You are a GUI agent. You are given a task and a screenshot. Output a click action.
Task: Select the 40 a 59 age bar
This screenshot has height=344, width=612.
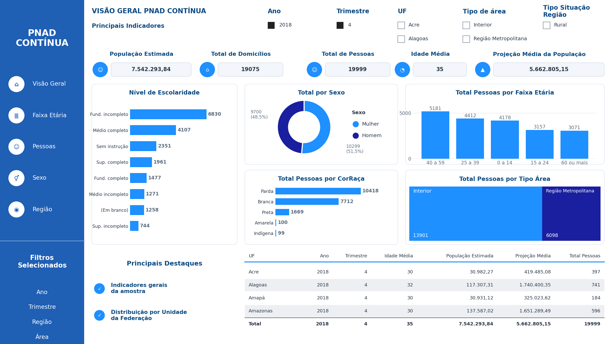[435, 135]
